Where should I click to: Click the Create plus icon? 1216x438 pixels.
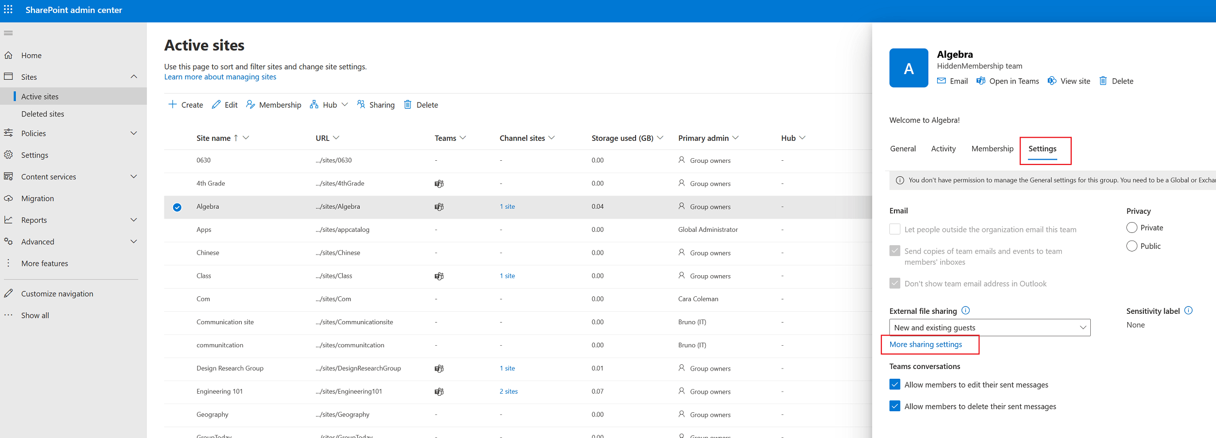[173, 105]
